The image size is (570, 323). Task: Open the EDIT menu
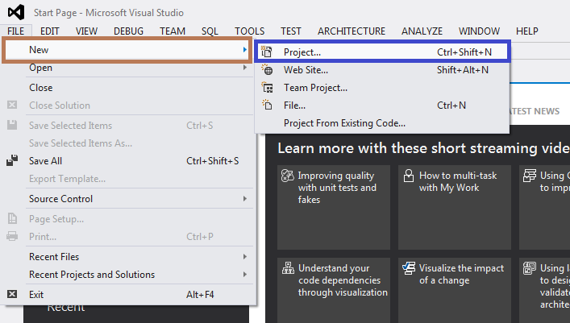pyautogui.click(x=49, y=31)
